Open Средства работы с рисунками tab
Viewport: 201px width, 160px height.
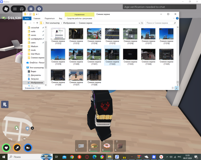[x=80, y=18]
